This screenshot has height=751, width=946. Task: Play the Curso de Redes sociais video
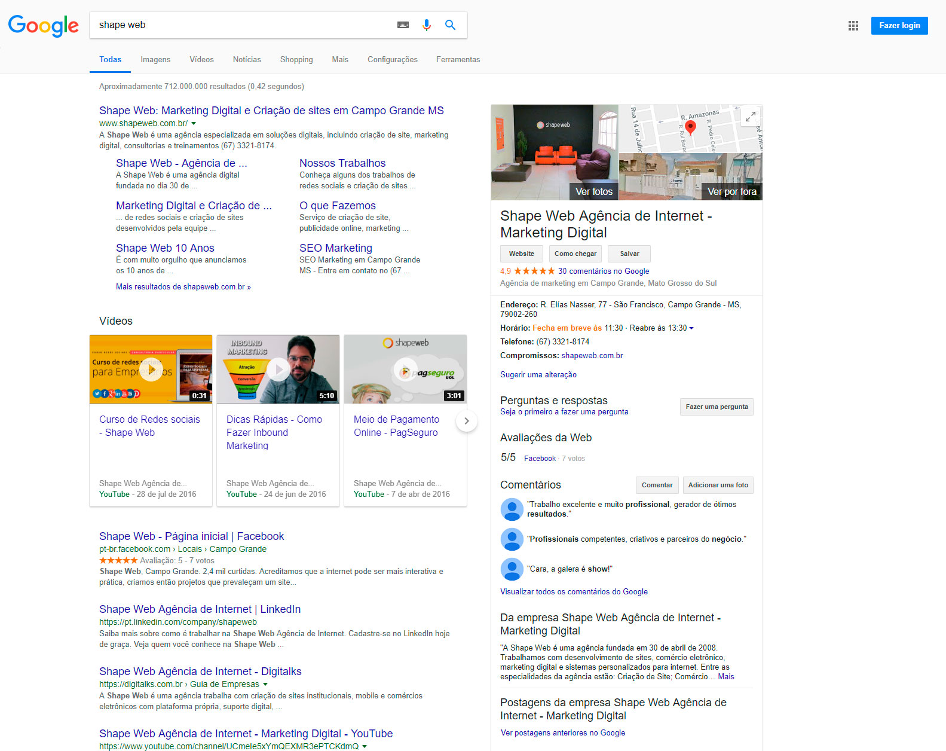pos(151,370)
